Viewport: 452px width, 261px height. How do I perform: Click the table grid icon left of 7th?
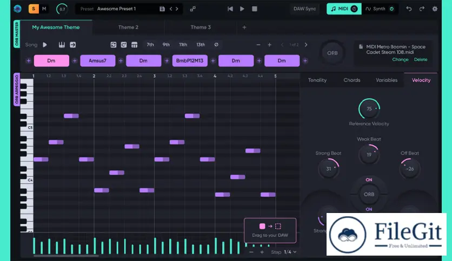(134, 45)
